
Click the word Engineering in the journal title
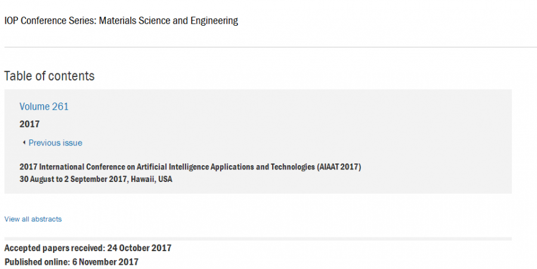(x=214, y=21)
